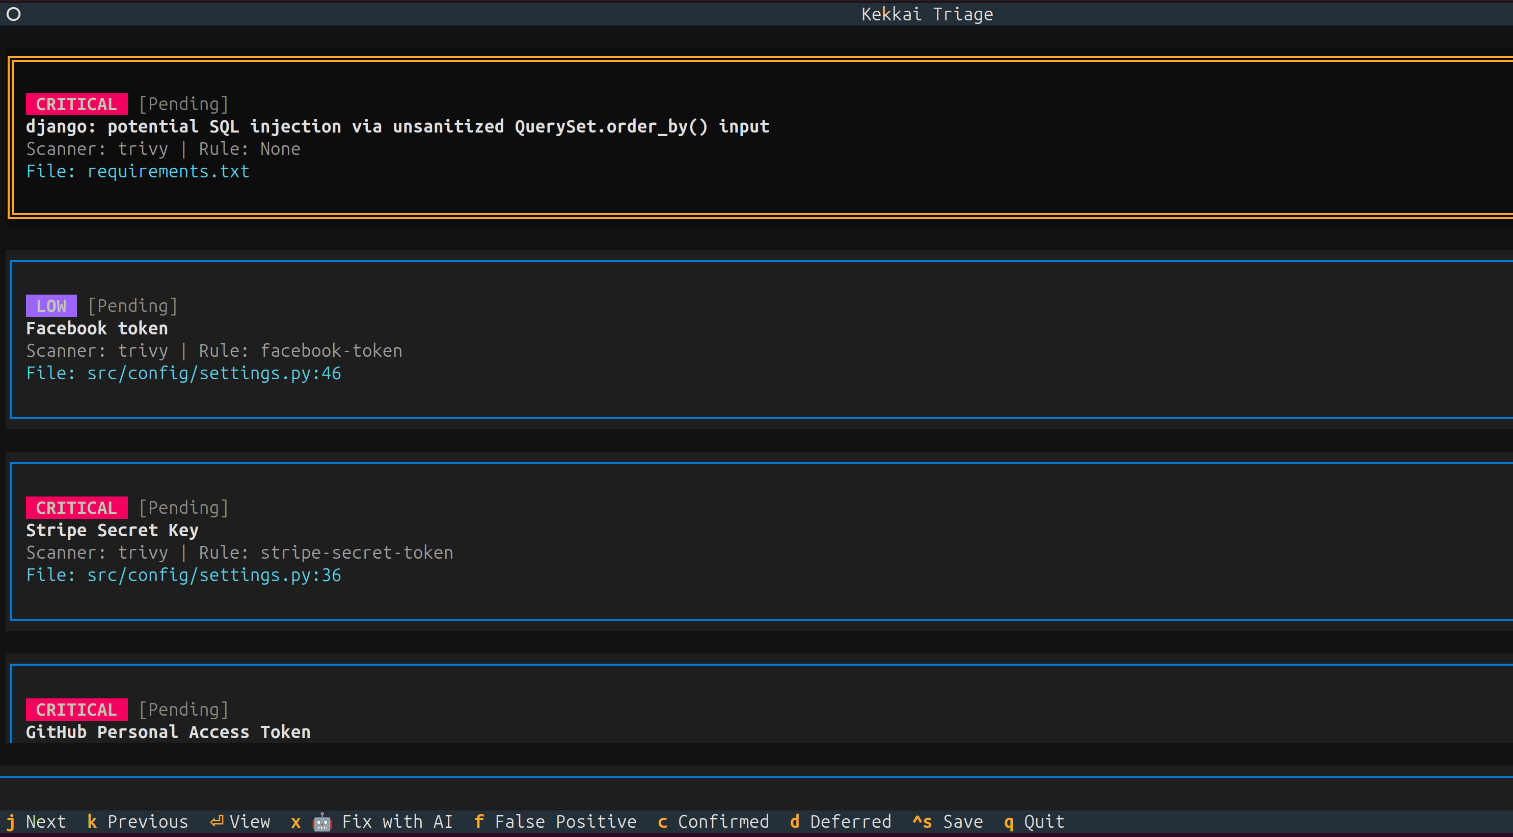
Task: Mark finding as Confirmed in footer
Action: pyautogui.click(x=722, y=822)
